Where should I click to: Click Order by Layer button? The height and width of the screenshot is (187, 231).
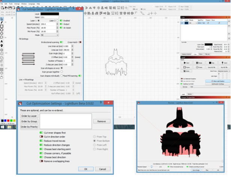tap(29, 116)
